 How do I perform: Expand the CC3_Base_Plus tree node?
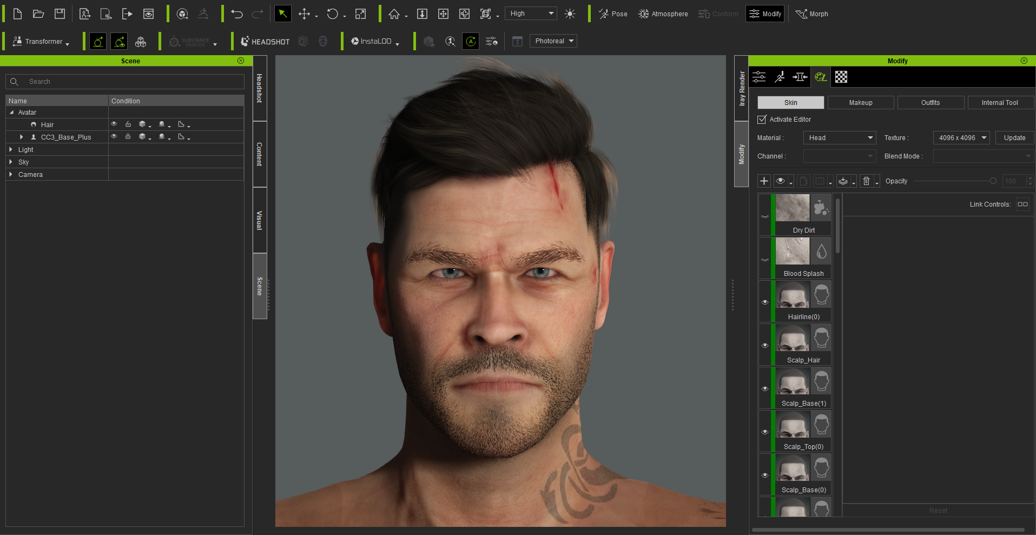click(22, 137)
